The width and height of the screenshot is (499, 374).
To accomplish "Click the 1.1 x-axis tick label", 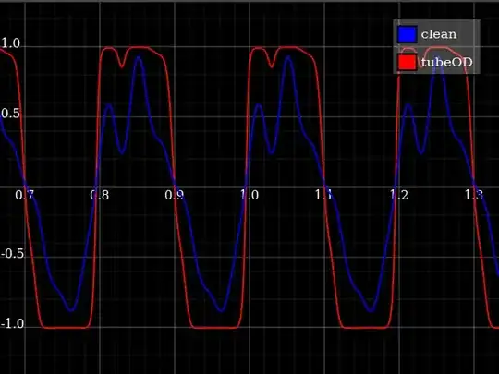I will pos(324,195).
